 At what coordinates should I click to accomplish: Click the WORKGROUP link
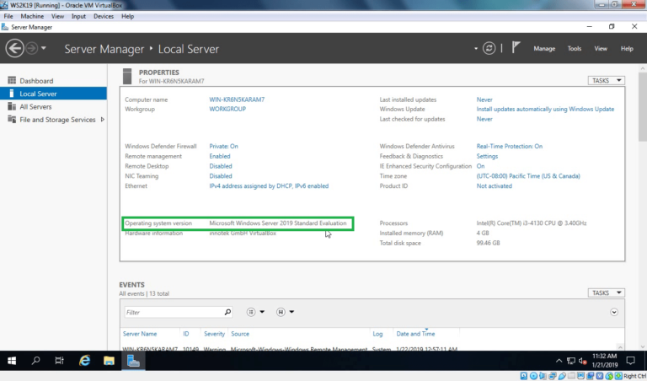point(227,109)
